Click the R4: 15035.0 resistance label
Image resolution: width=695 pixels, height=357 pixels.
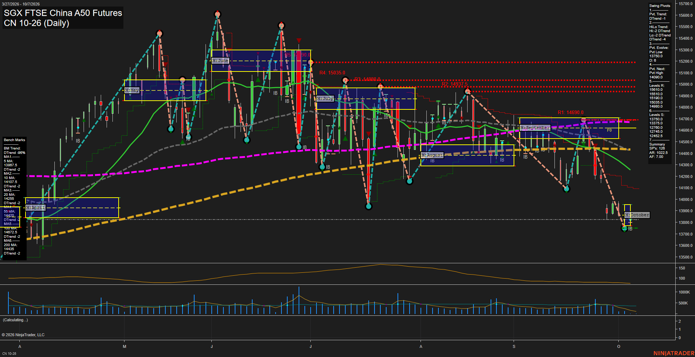coord(332,73)
